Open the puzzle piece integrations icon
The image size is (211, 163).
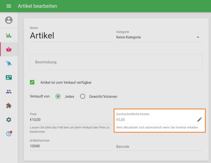click(9, 106)
